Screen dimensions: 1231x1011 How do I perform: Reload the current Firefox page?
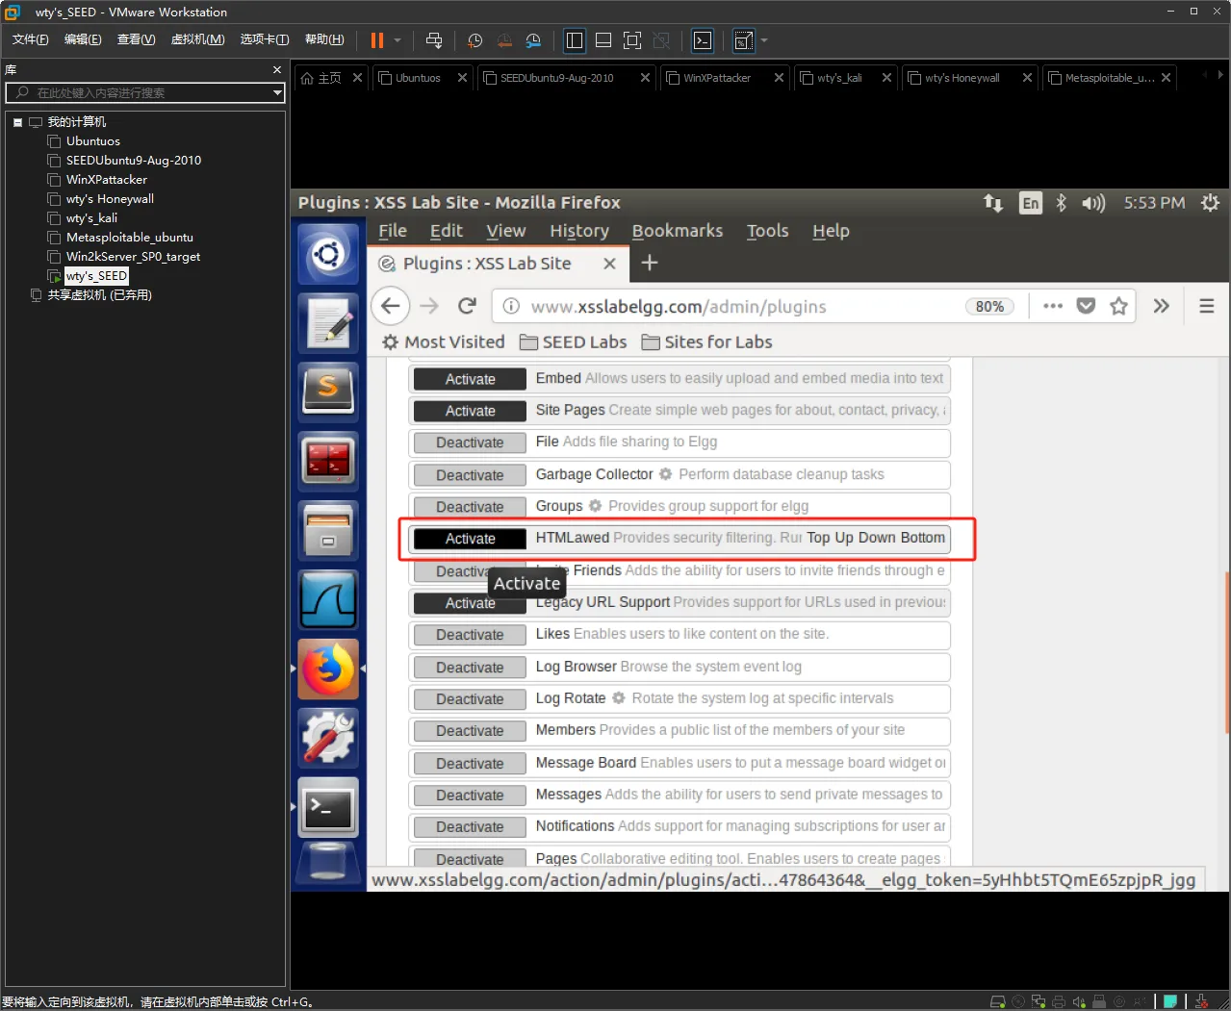[x=468, y=306]
